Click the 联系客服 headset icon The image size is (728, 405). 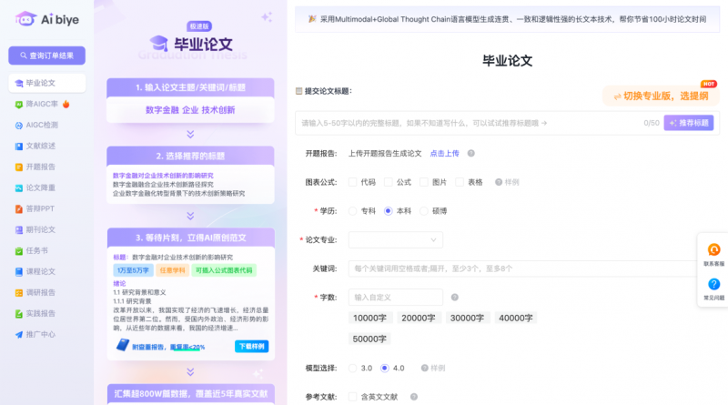pos(713,250)
